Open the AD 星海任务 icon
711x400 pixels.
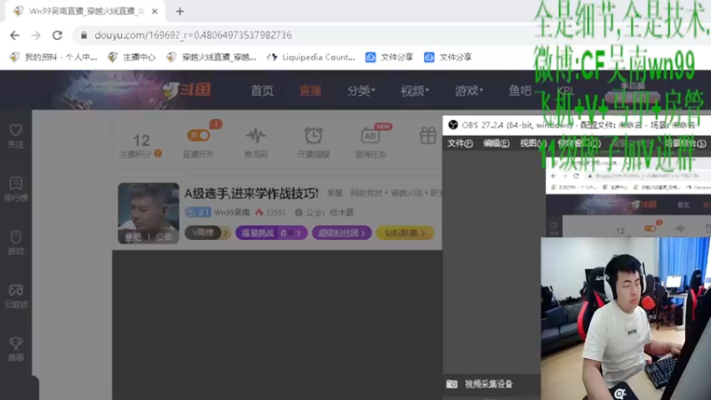point(371,136)
